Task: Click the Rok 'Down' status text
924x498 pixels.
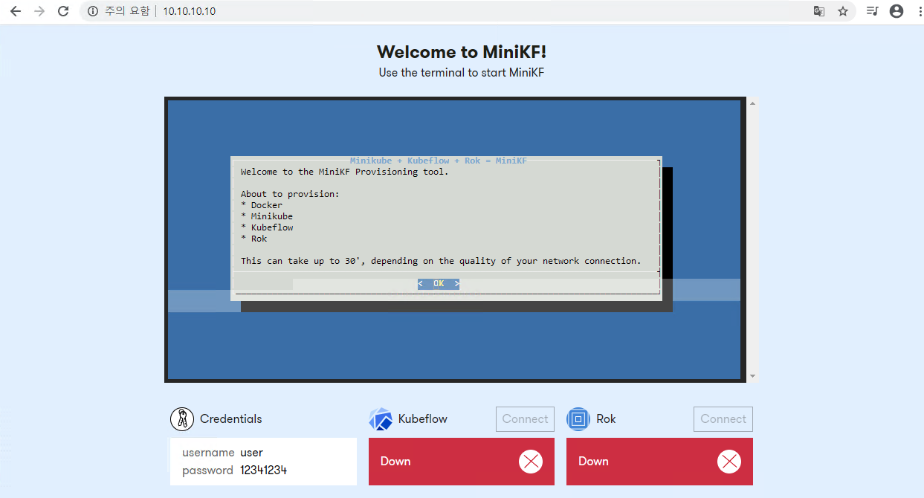Action: pyautogui.click(x=593, y=462)
